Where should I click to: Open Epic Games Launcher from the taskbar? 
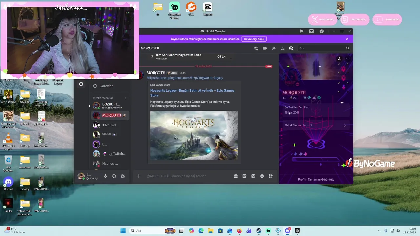pos(297,231)
